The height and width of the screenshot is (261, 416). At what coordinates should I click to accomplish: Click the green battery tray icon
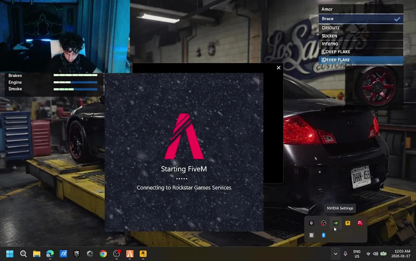[383, 254]
